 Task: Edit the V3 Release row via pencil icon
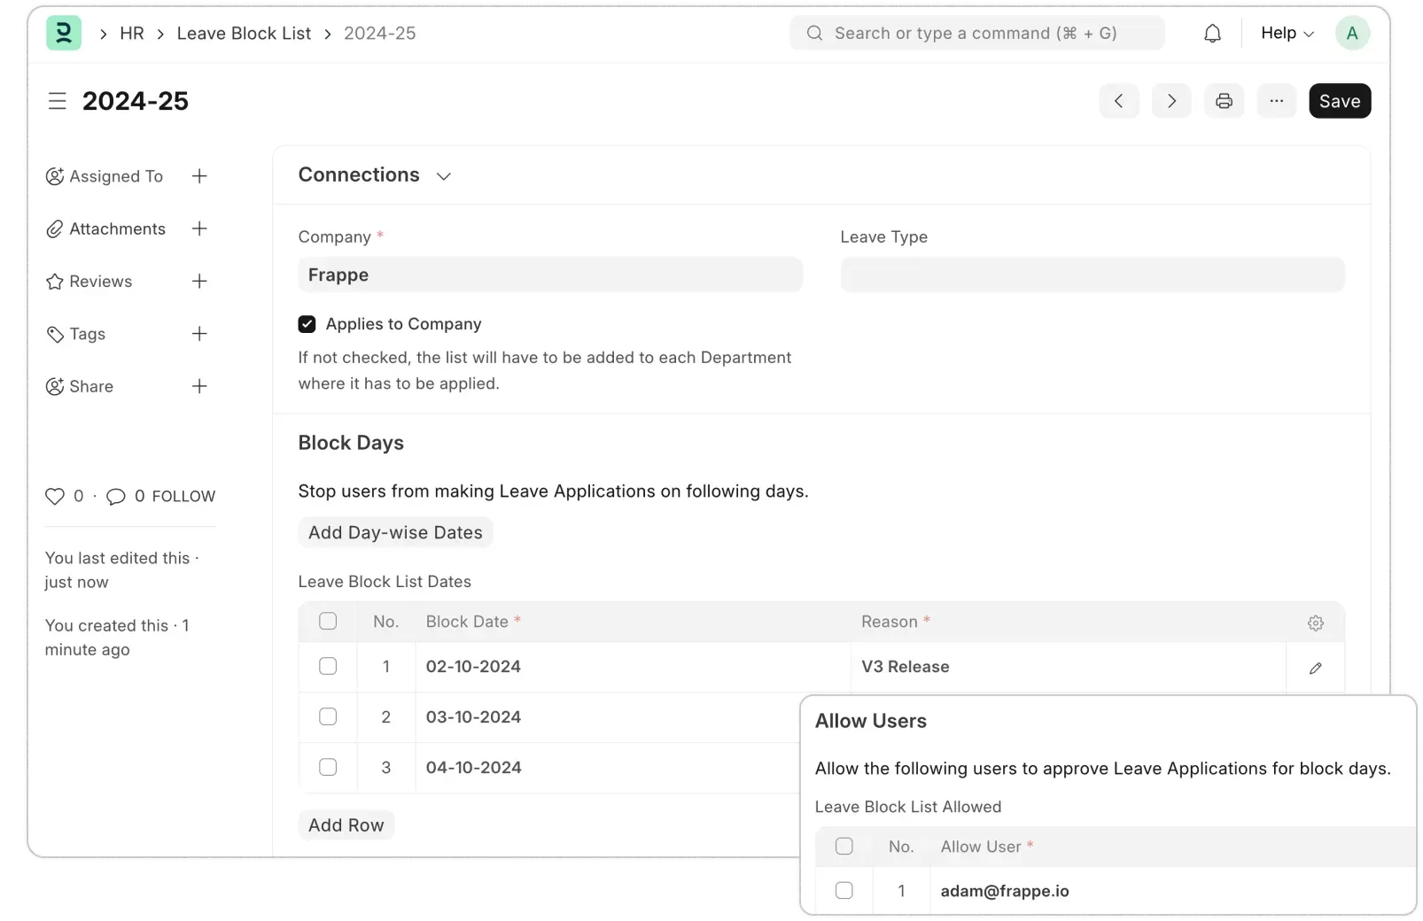point(1315,668)
